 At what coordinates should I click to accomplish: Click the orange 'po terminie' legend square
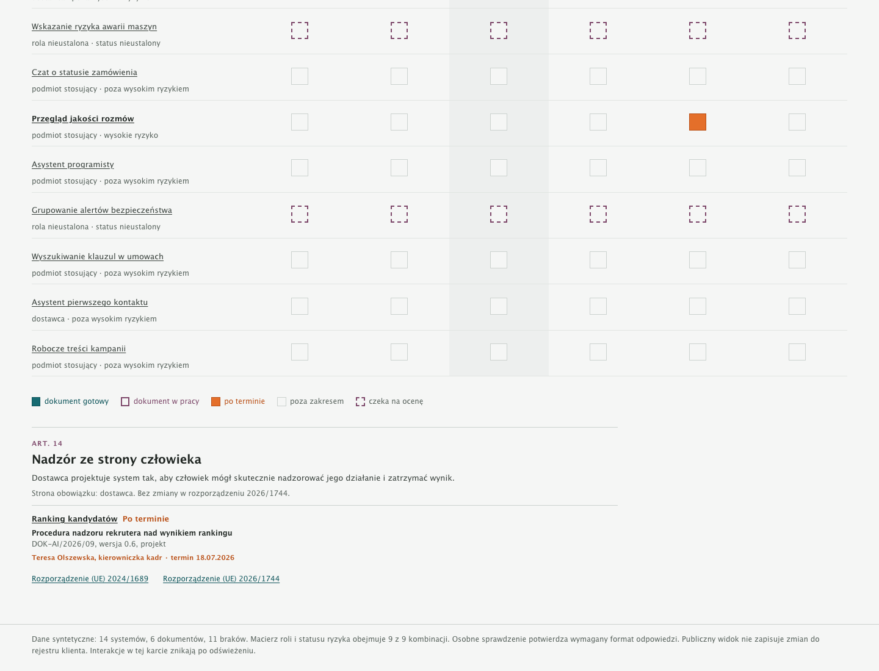(215, 401)
